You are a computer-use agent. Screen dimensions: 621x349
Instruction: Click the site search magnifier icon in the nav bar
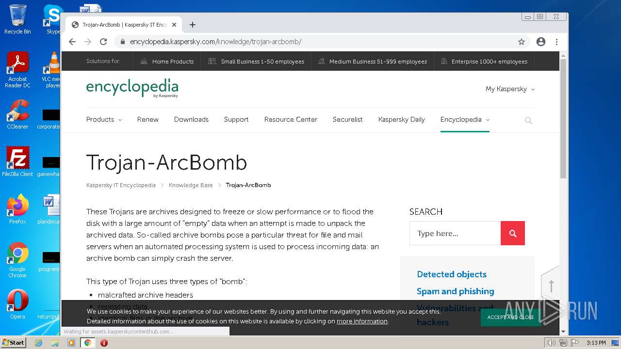[x=528, y=120]
